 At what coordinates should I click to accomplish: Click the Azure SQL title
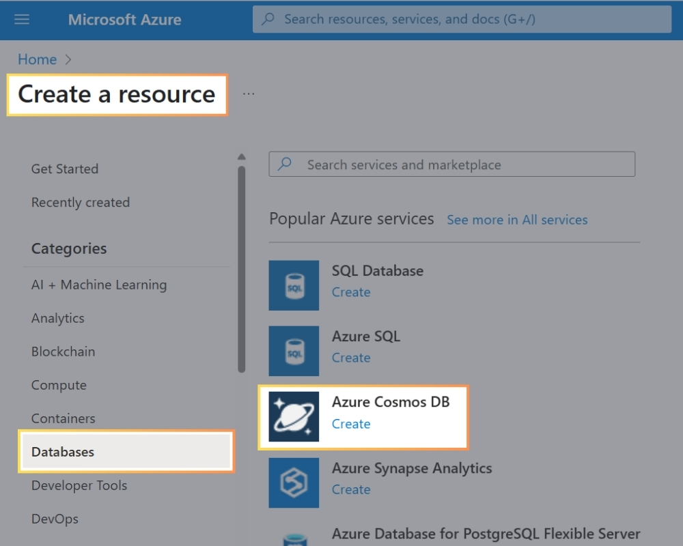coord(366,336)
